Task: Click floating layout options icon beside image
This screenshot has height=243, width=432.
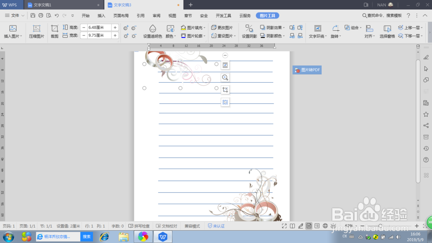Action: coord(225,65)
